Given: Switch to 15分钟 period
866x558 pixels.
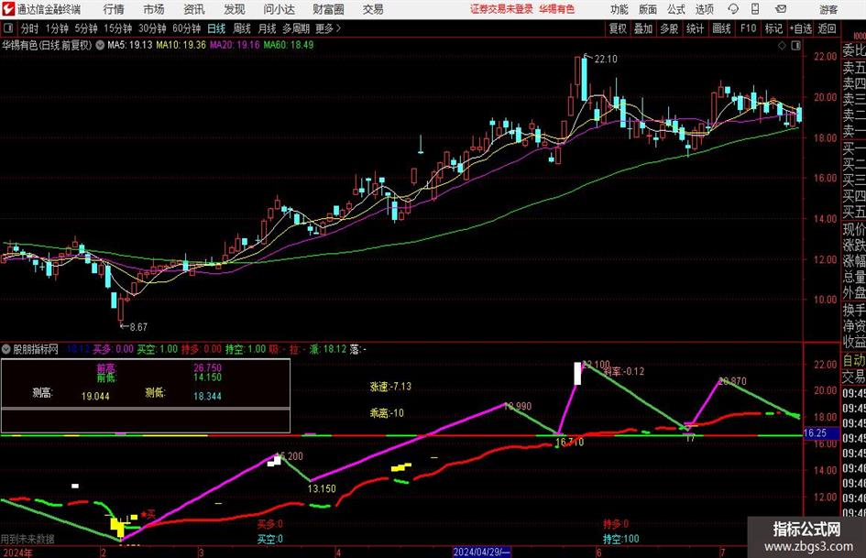Looking at the screenshot, I should (118, 28).
